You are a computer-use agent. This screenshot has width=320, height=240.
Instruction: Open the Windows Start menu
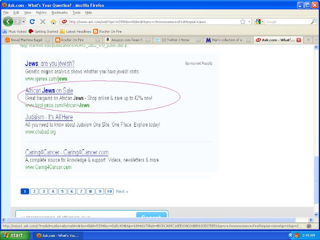pyautogui.click(x=14, y=235)
